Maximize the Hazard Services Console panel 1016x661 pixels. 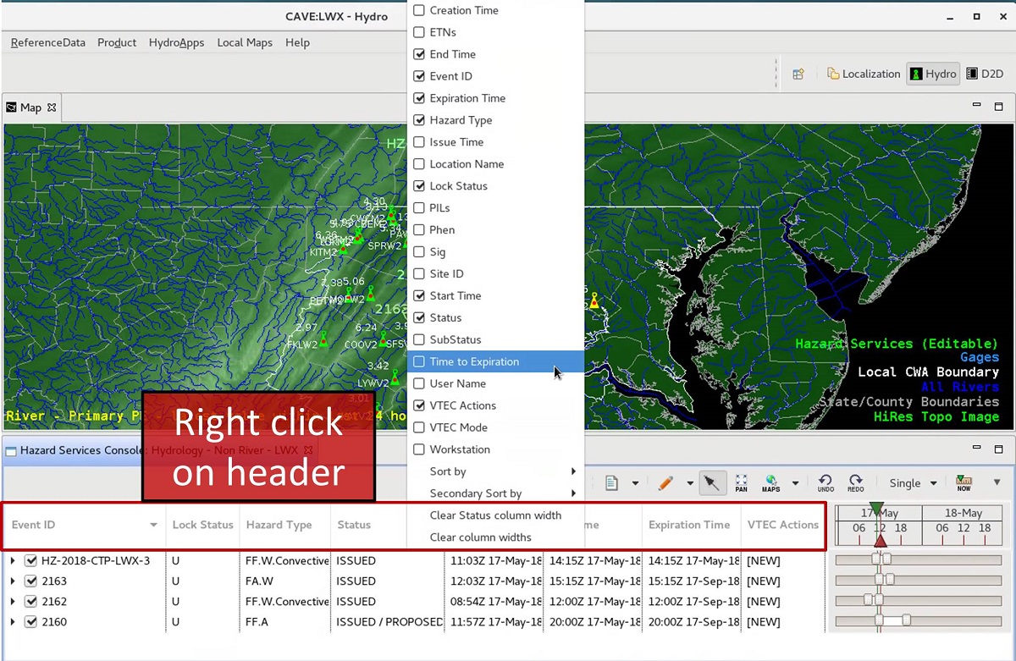(x=998, y=449)
